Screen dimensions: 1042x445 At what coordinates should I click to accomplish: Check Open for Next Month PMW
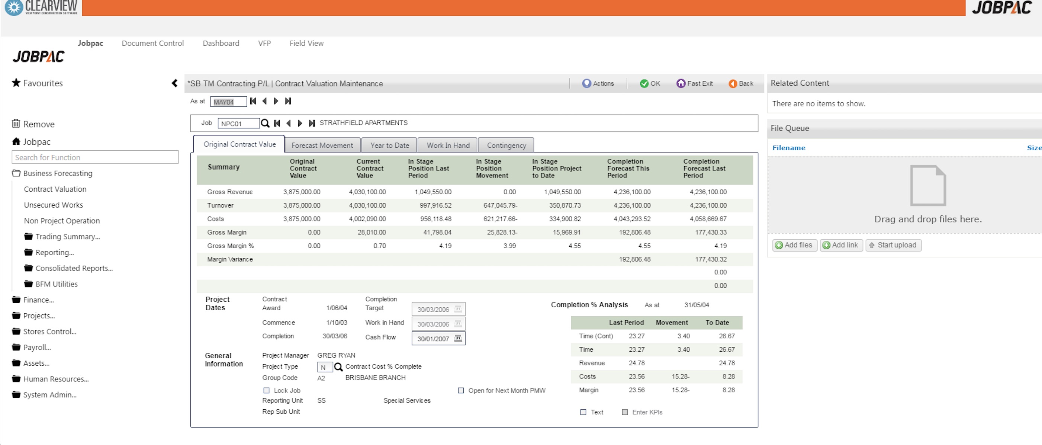[x=461, y=390]
